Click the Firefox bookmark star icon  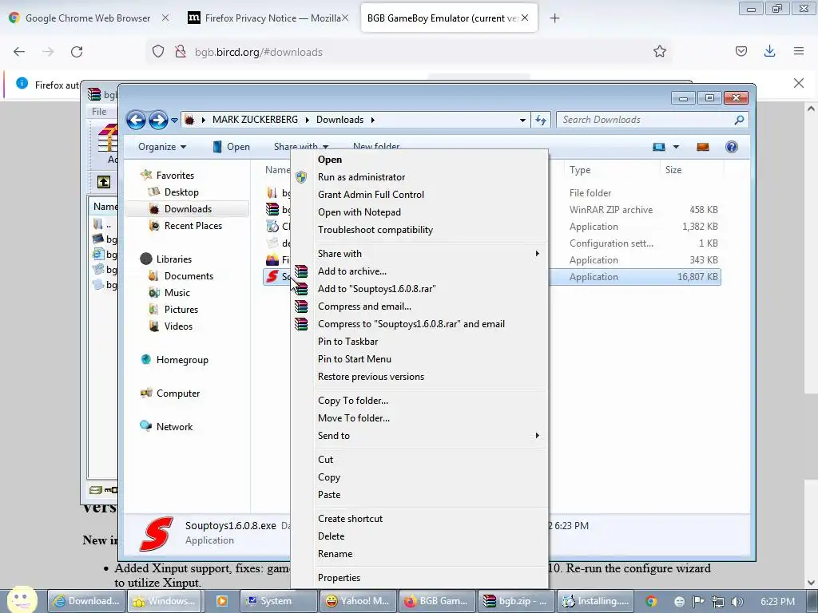[x=659, y=52]
